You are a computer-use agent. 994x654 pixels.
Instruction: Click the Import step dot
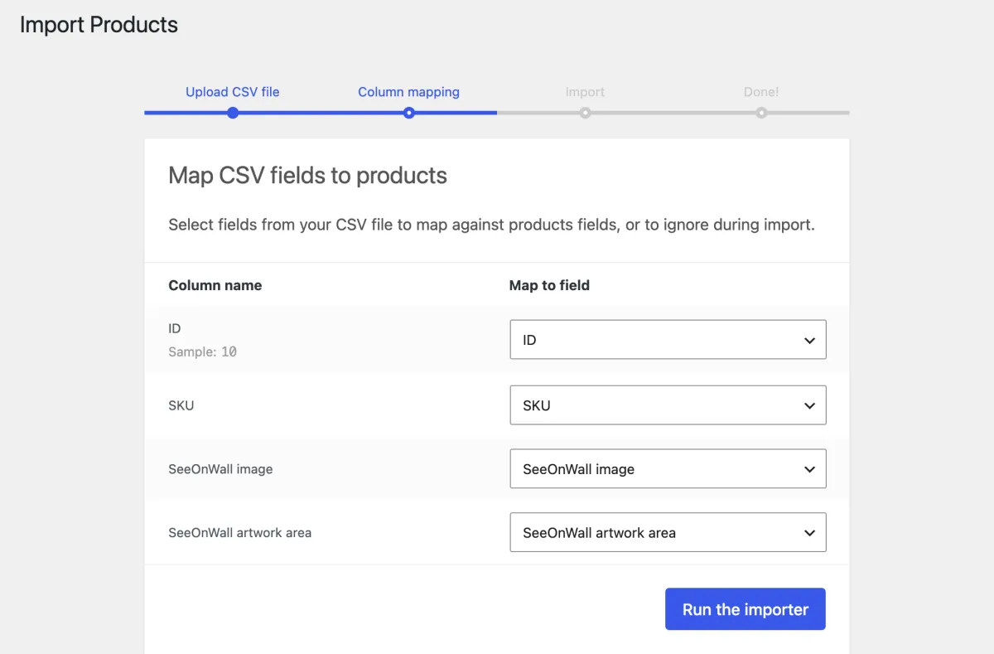click(x=585, y=113)
